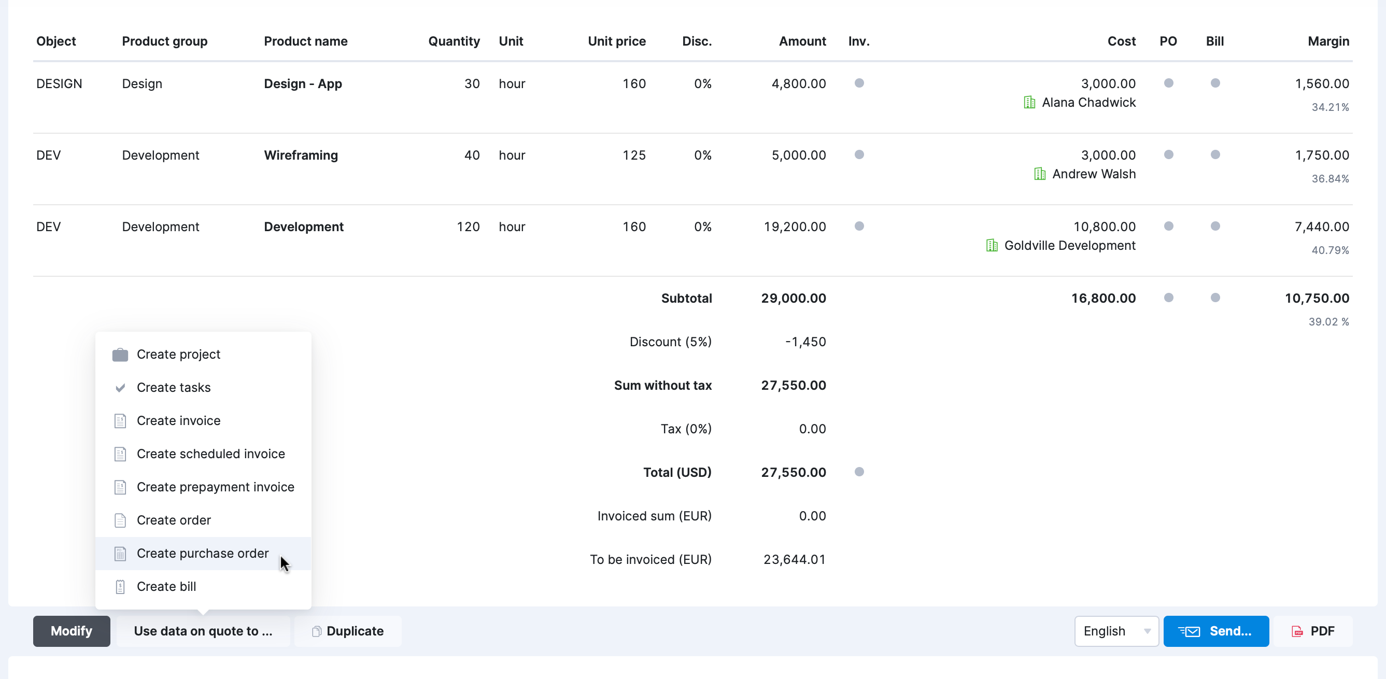Image resolution: width=1386 pixels, height=679 pixels.
Task: Click the envelope icon on the Send button
Action: pos(1189,631)
